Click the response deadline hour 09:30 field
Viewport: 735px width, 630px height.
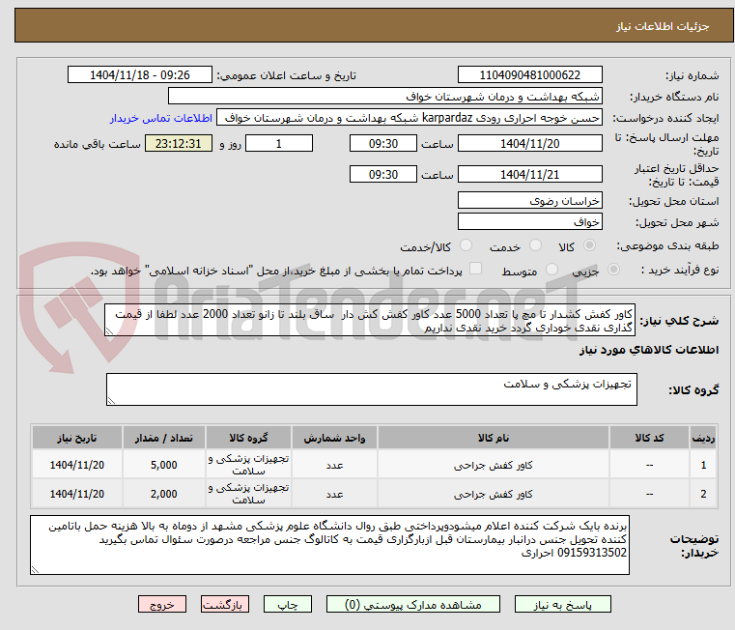coord(383,144)
